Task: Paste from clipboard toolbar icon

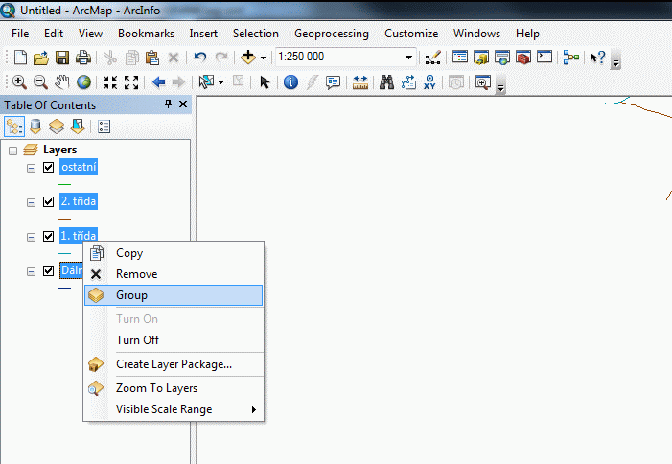Action: pos(152,58)
